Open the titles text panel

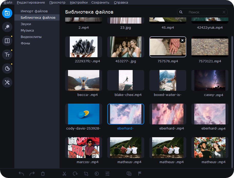coord(7,55)
